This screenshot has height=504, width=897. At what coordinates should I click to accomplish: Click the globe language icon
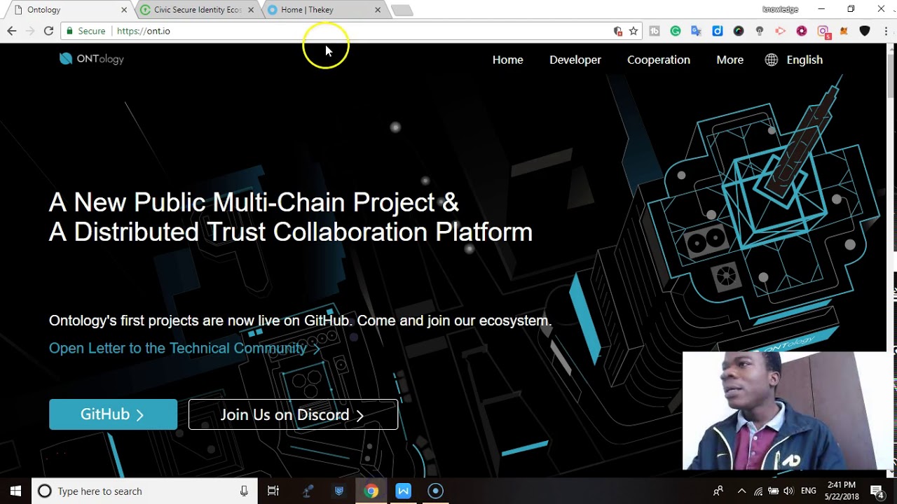tap(771, 59)
